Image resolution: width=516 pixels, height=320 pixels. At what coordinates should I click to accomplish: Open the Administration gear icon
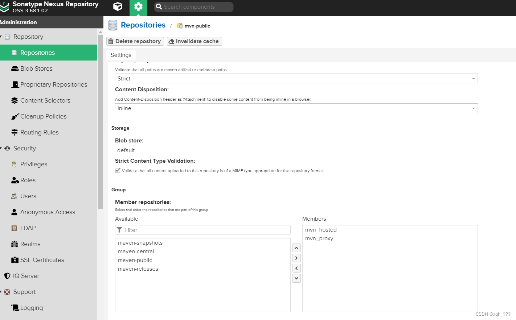(x=138, y=7)
